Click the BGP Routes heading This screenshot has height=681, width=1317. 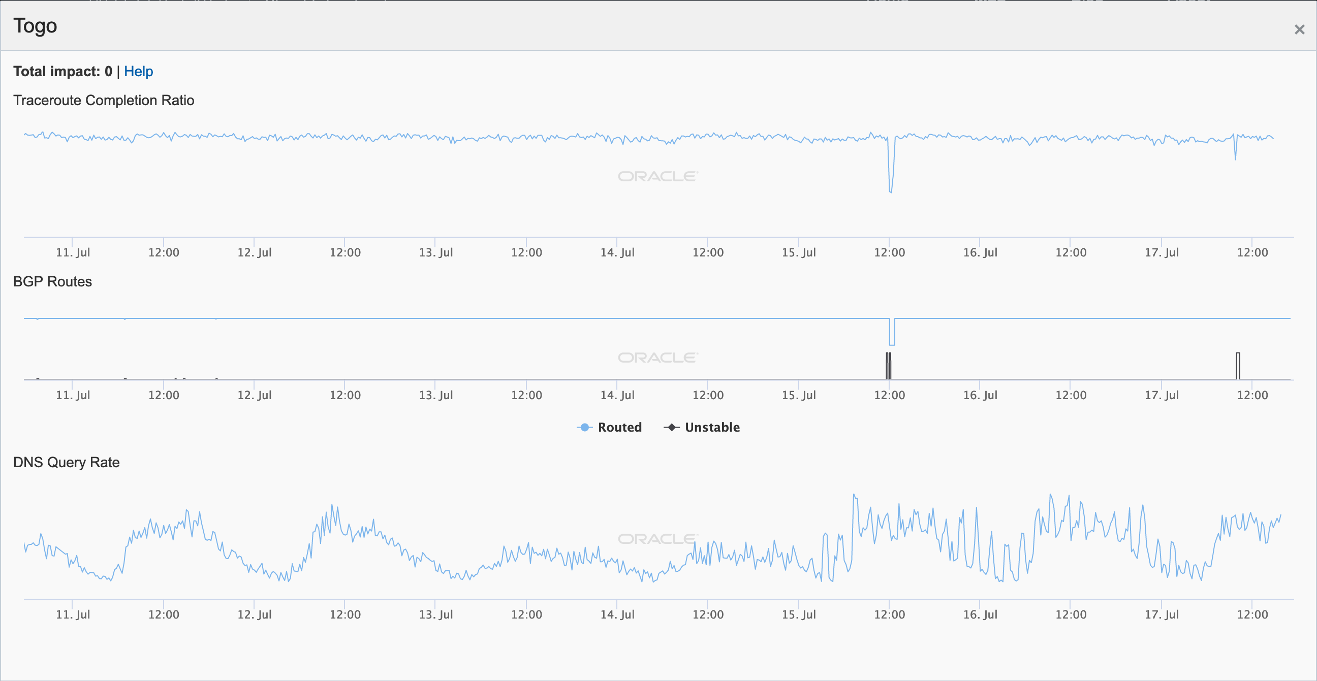tap(53, 281)
